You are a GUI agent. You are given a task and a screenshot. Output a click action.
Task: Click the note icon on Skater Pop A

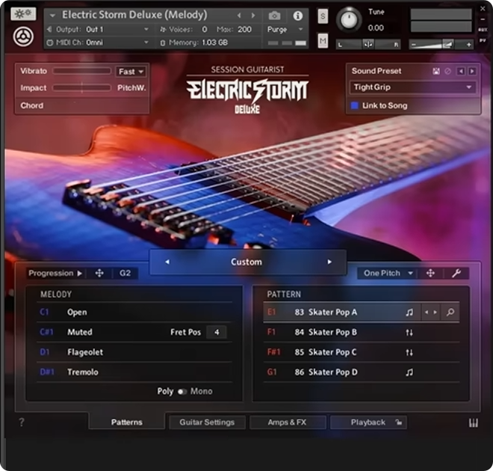409,313
